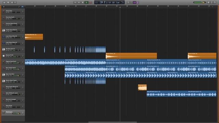The image size is (219, 123).
Task: Toggle the purple Count-in button
Action: tap(134, 2)
